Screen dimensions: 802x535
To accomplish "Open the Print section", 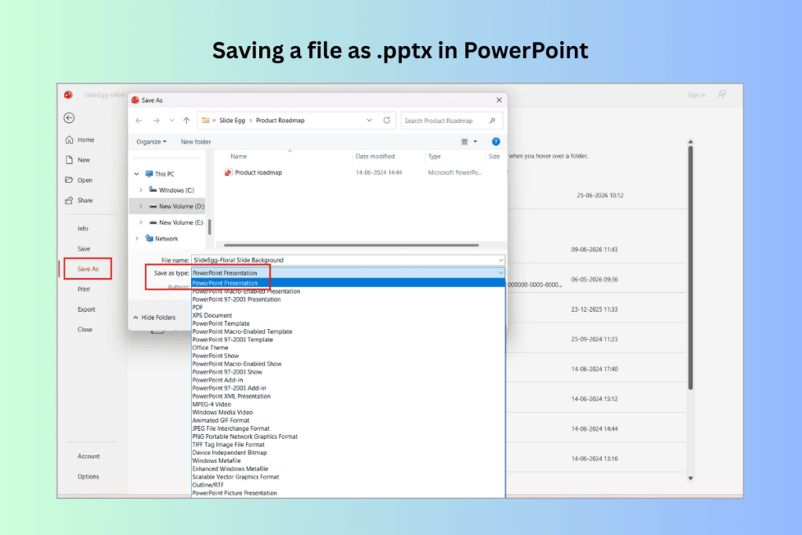I will pyautogui.click(x=84, y=289).
